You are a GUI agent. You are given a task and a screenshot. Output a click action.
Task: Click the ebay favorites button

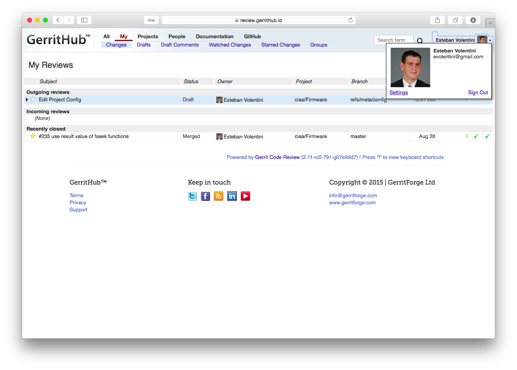point(152,20)
